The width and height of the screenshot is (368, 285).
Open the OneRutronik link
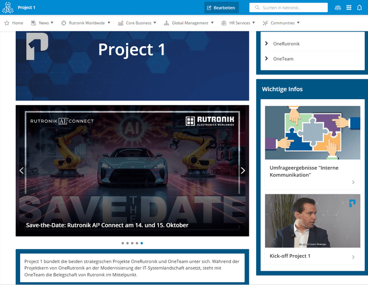tap(287, 44)
